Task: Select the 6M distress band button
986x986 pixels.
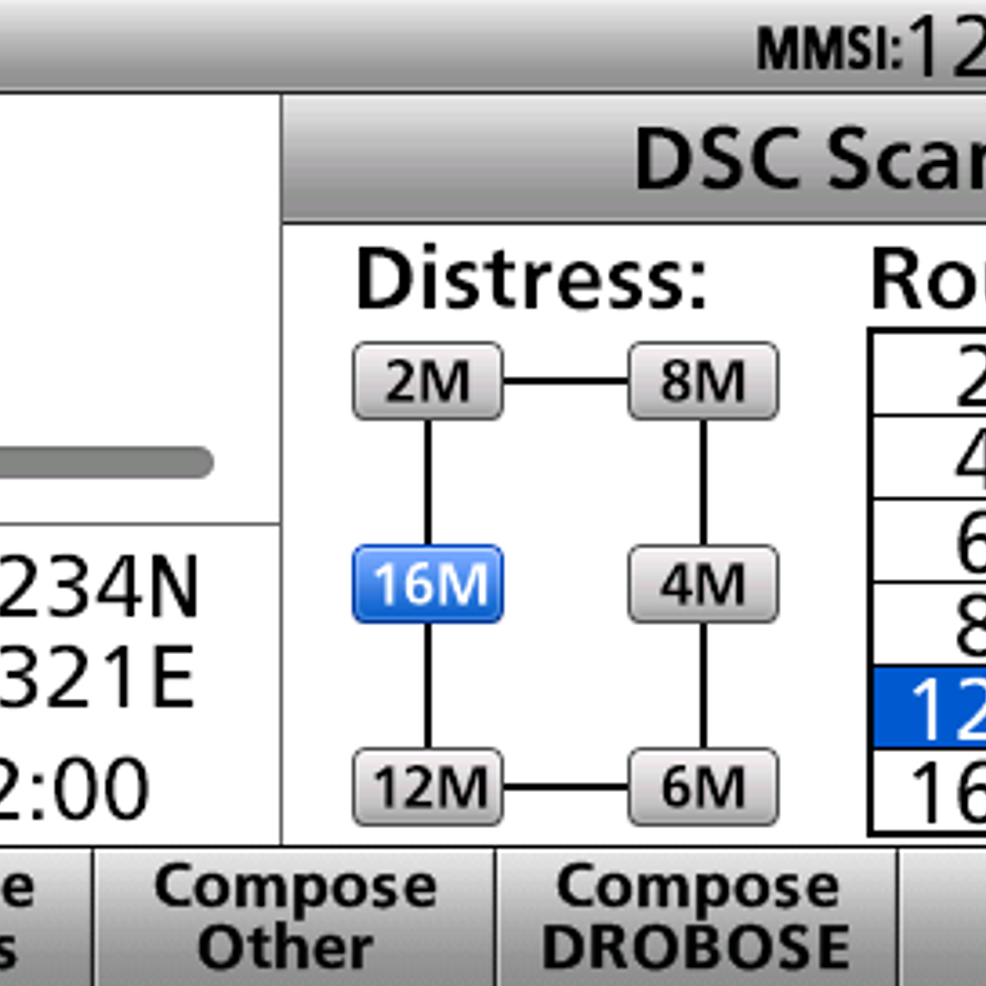Action: point(703,787)
